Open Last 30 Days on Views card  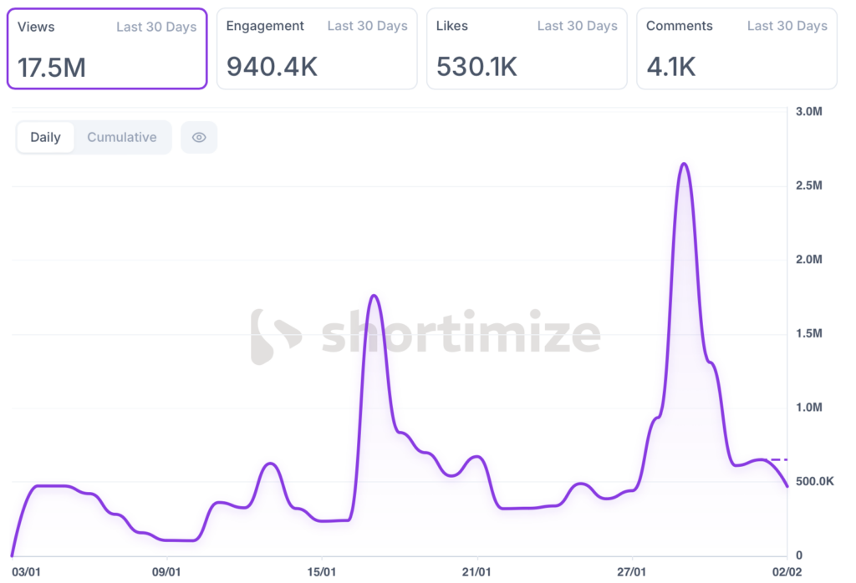[156, 27]
